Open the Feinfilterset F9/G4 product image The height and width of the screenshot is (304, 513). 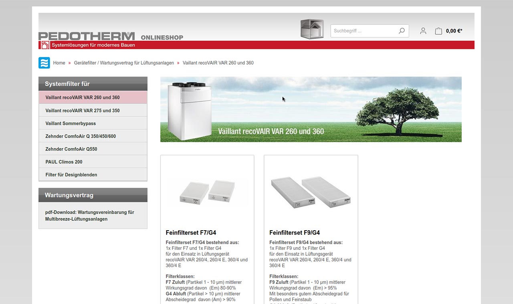tap(311, 192)
